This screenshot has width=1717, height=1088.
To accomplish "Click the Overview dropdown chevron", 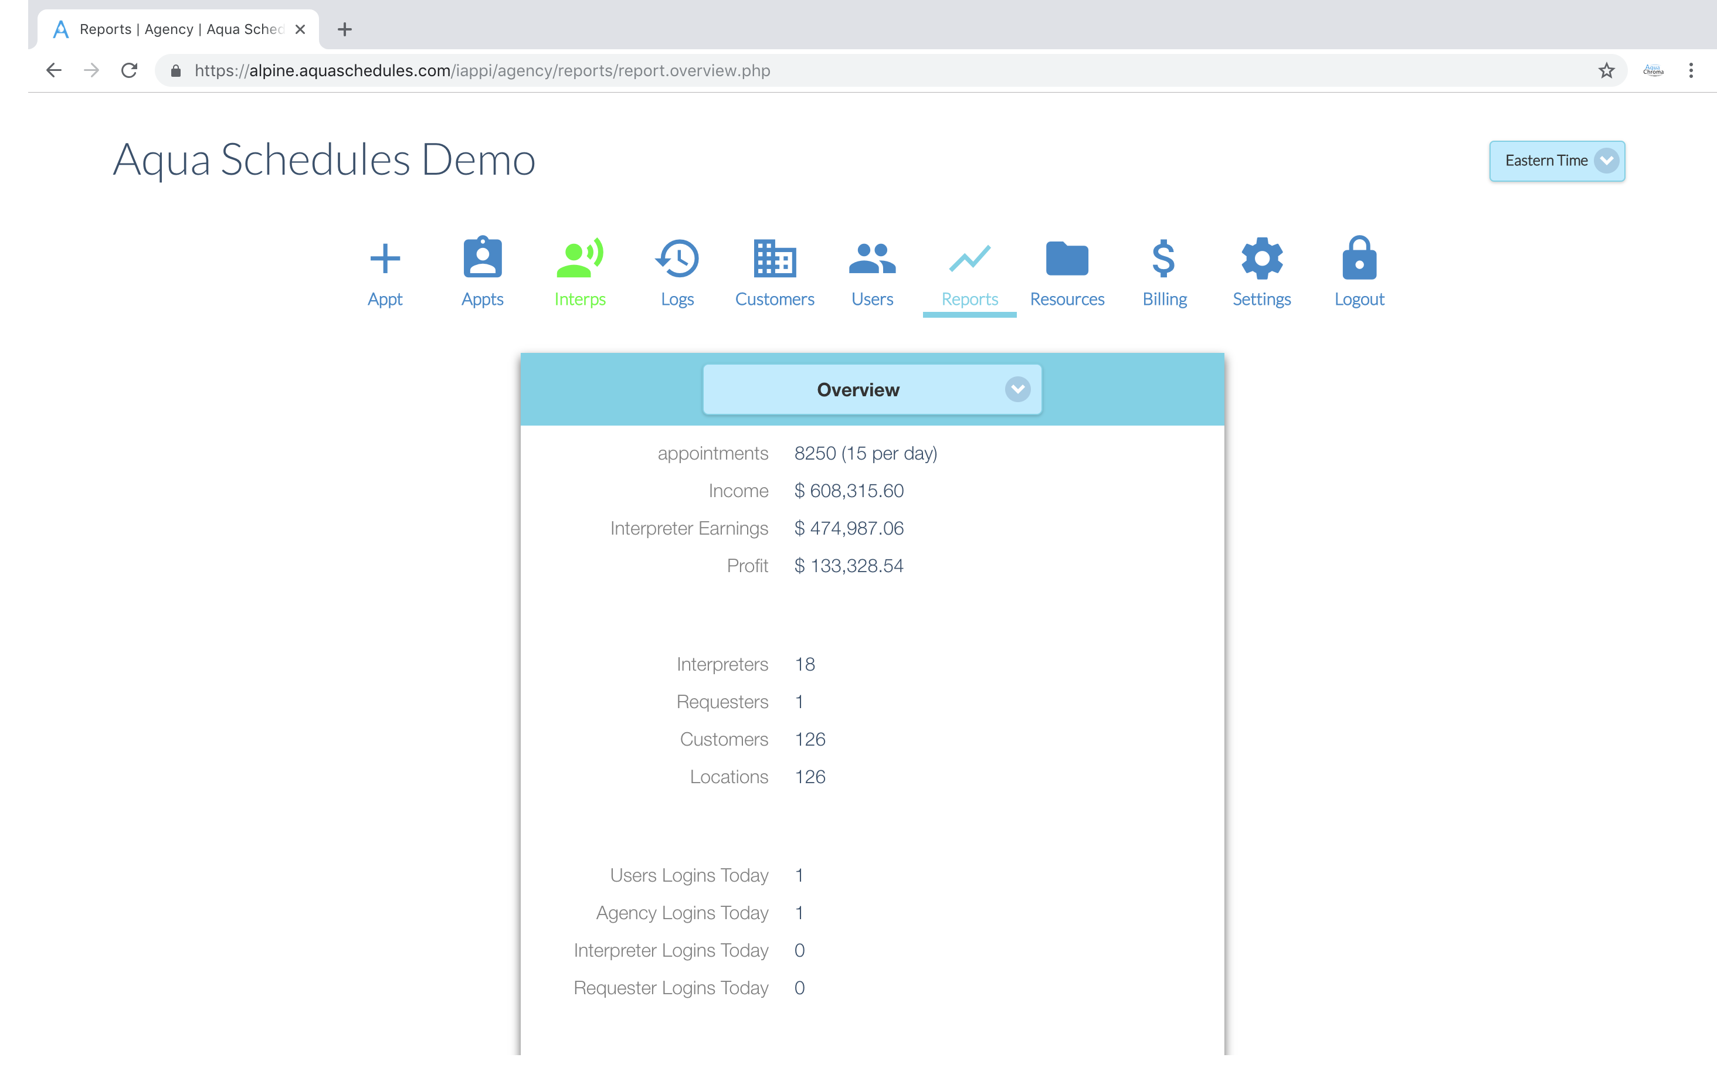I will point(1017,389).
